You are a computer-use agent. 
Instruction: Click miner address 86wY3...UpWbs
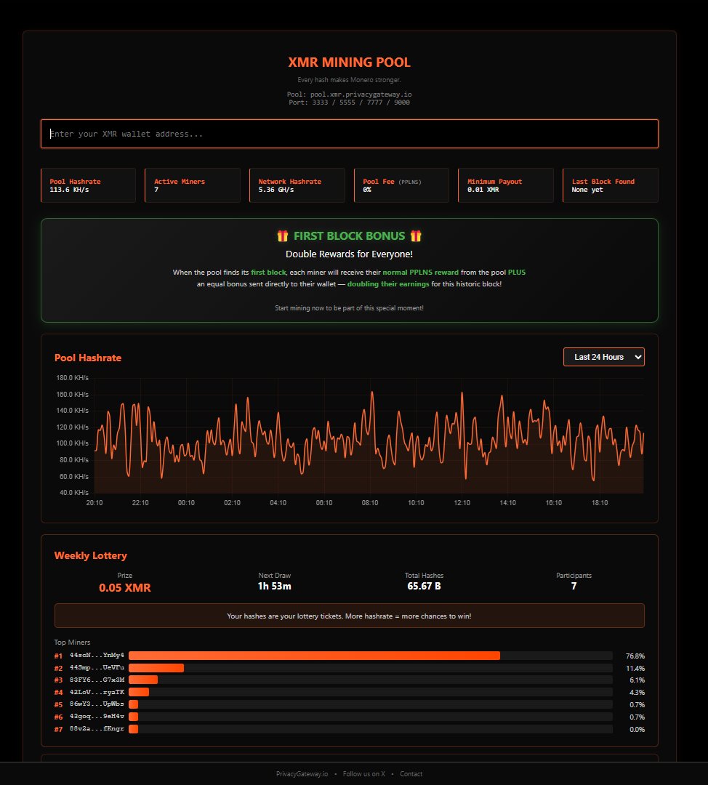coord(97,704)
